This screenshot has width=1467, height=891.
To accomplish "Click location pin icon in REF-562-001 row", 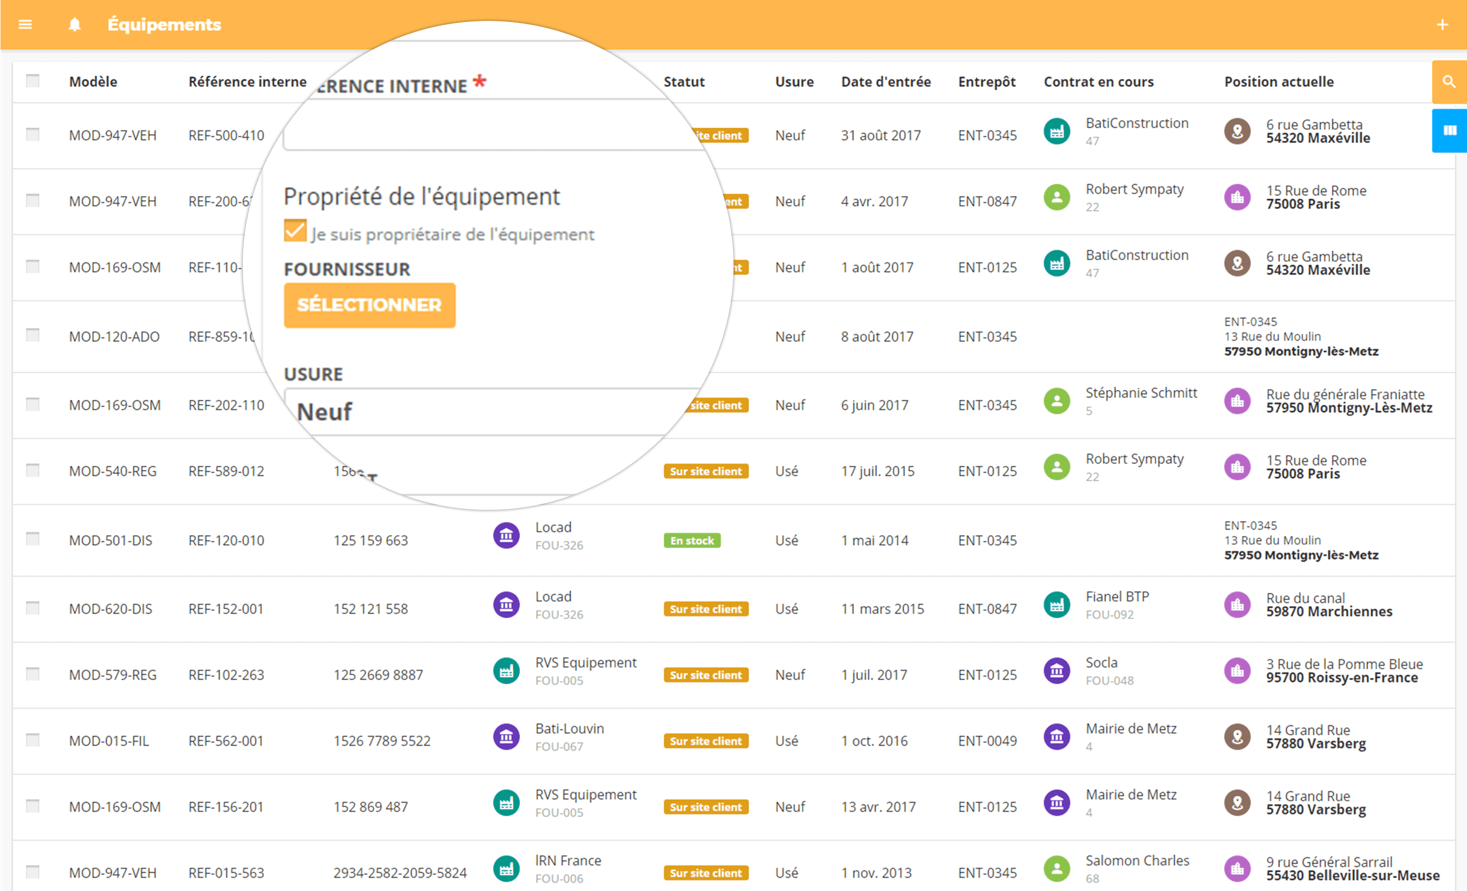I will 1237,737.
